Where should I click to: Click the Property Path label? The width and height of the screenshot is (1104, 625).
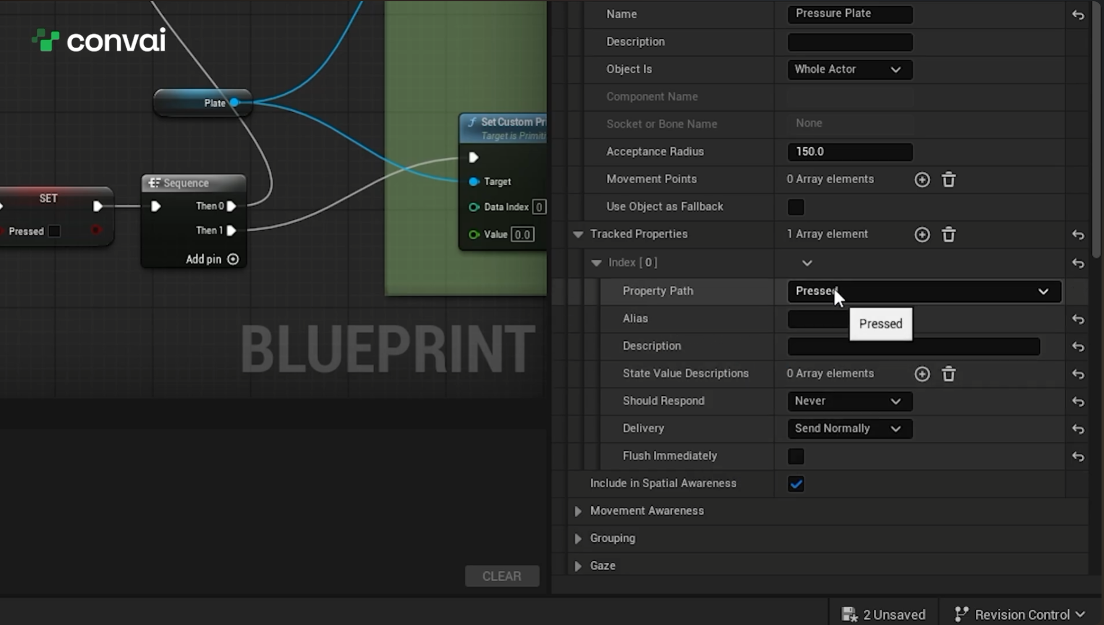click(x=658, y=291)
